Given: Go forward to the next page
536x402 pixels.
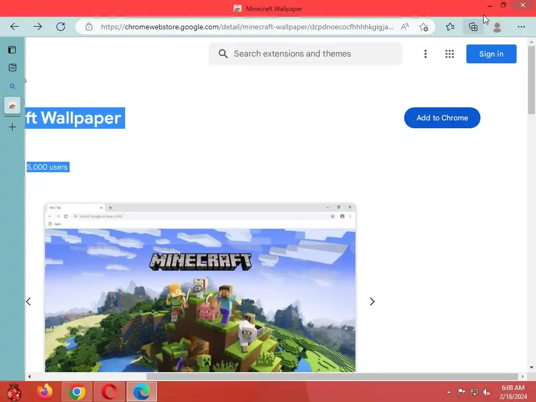Looking at the screenshot, I should [38, 27].
